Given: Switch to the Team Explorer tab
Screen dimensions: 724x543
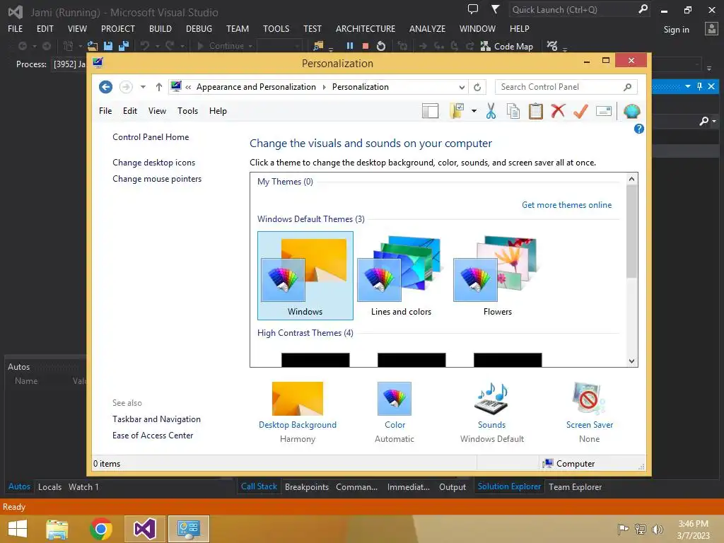Looking at the screenshot, I should coord(575,486).
